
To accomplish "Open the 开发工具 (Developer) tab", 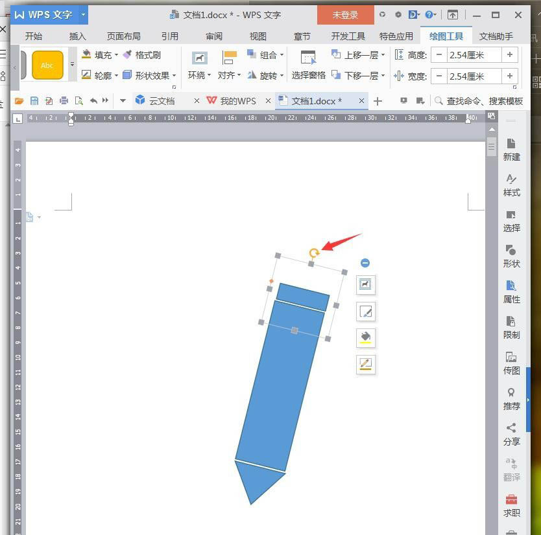I will (348, 36).
